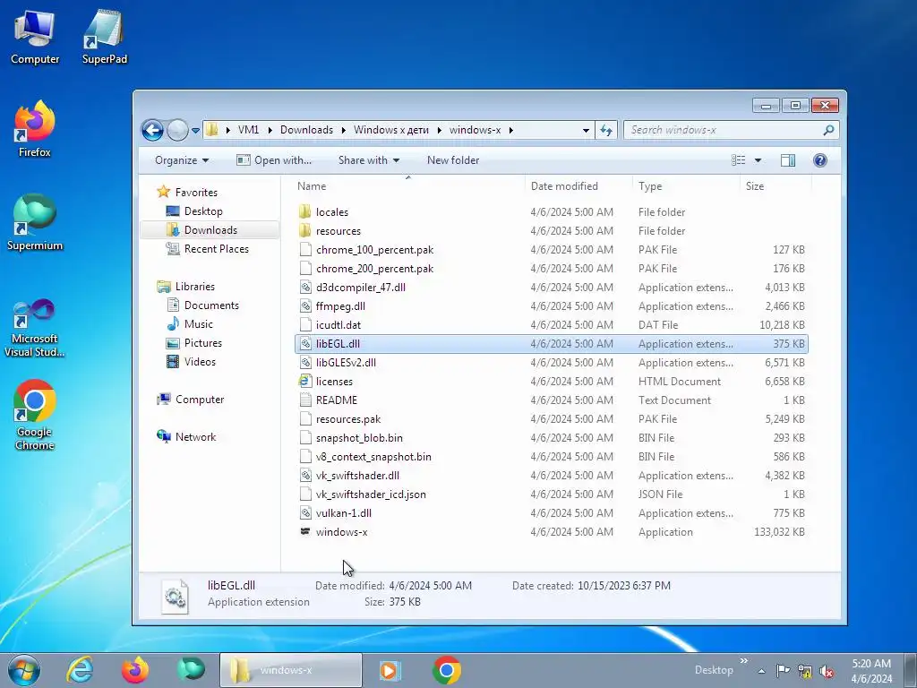The height and width of the screenshot is (688, 917).
Task: Sort by Size column header
Action: (x=754, y=186)
